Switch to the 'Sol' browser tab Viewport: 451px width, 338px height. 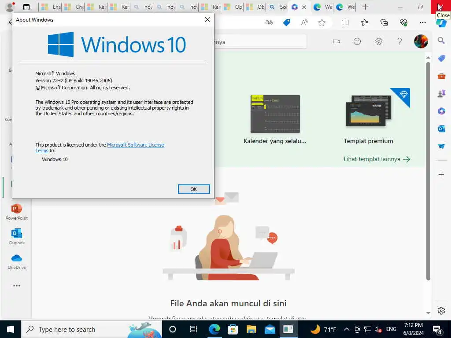tap(278, 7)
